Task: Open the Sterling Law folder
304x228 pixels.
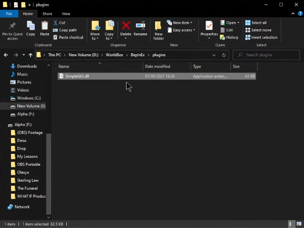Action: coord(24,180)
